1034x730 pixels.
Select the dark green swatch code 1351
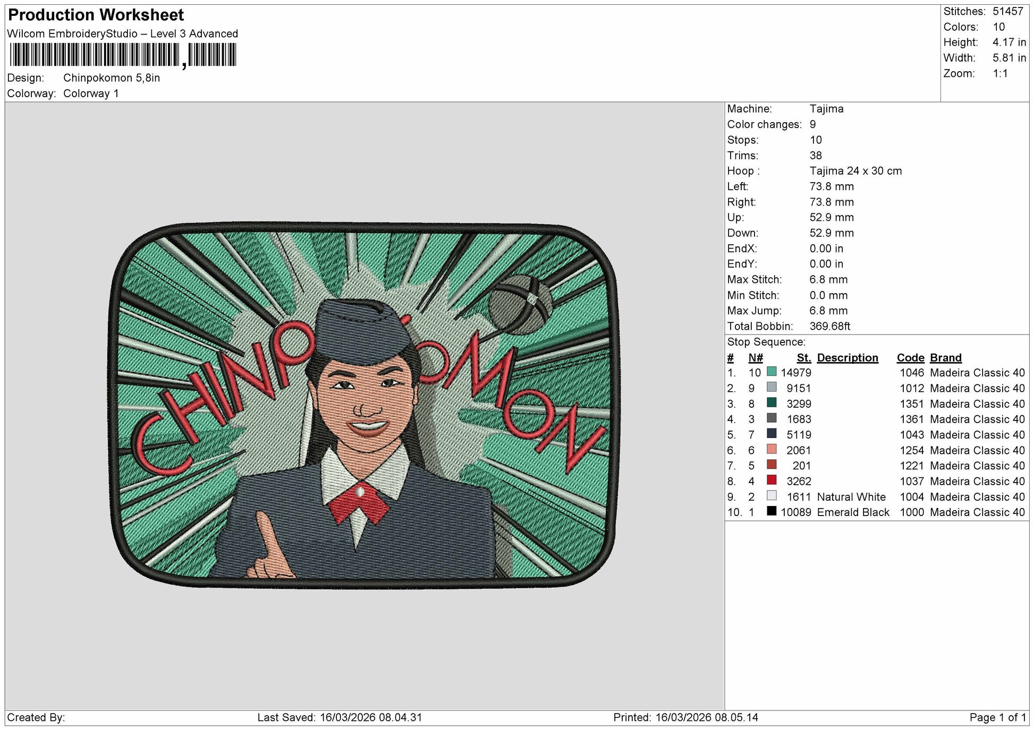[772, 402]
